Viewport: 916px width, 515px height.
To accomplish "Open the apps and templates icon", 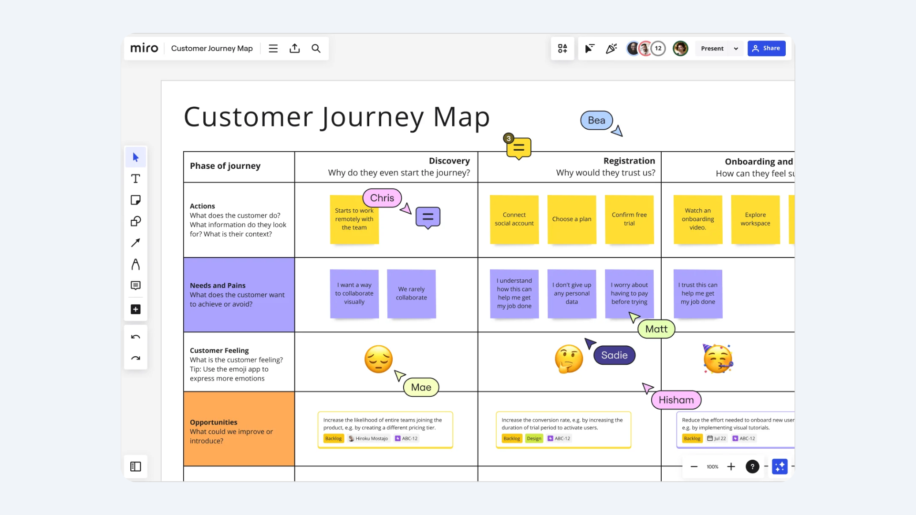I will point(562,48).
